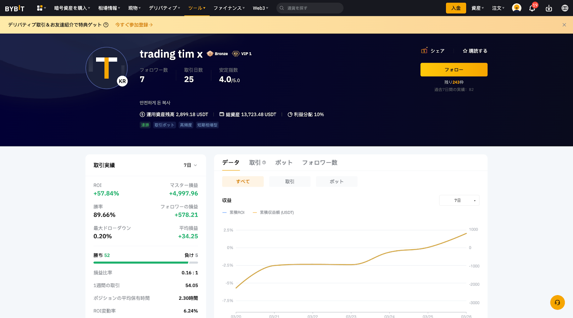573x318 pixels.
Task: Switch to フォロワー数 tab
Action: pos(320,163)
